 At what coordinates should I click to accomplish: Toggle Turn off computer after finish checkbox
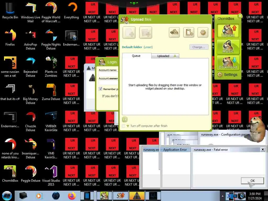click(124, 126)
